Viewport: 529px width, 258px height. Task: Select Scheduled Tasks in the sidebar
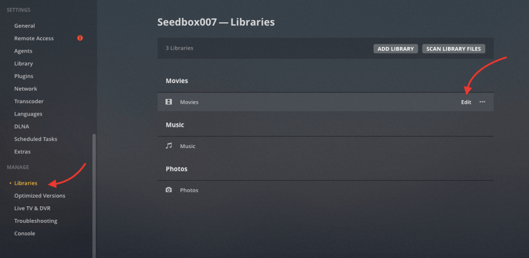pos(36,139)
